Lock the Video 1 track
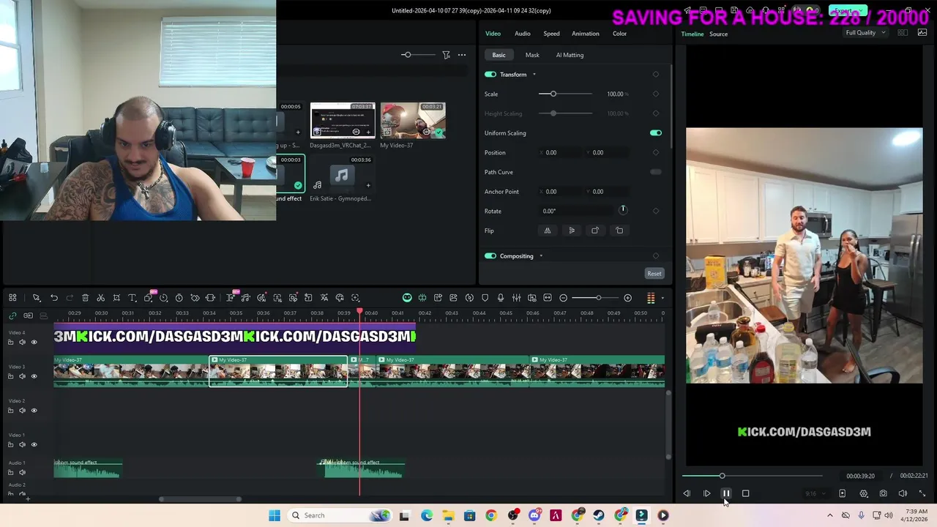The width and height of the screenshot is (937, 527). (x=10, y=444)
